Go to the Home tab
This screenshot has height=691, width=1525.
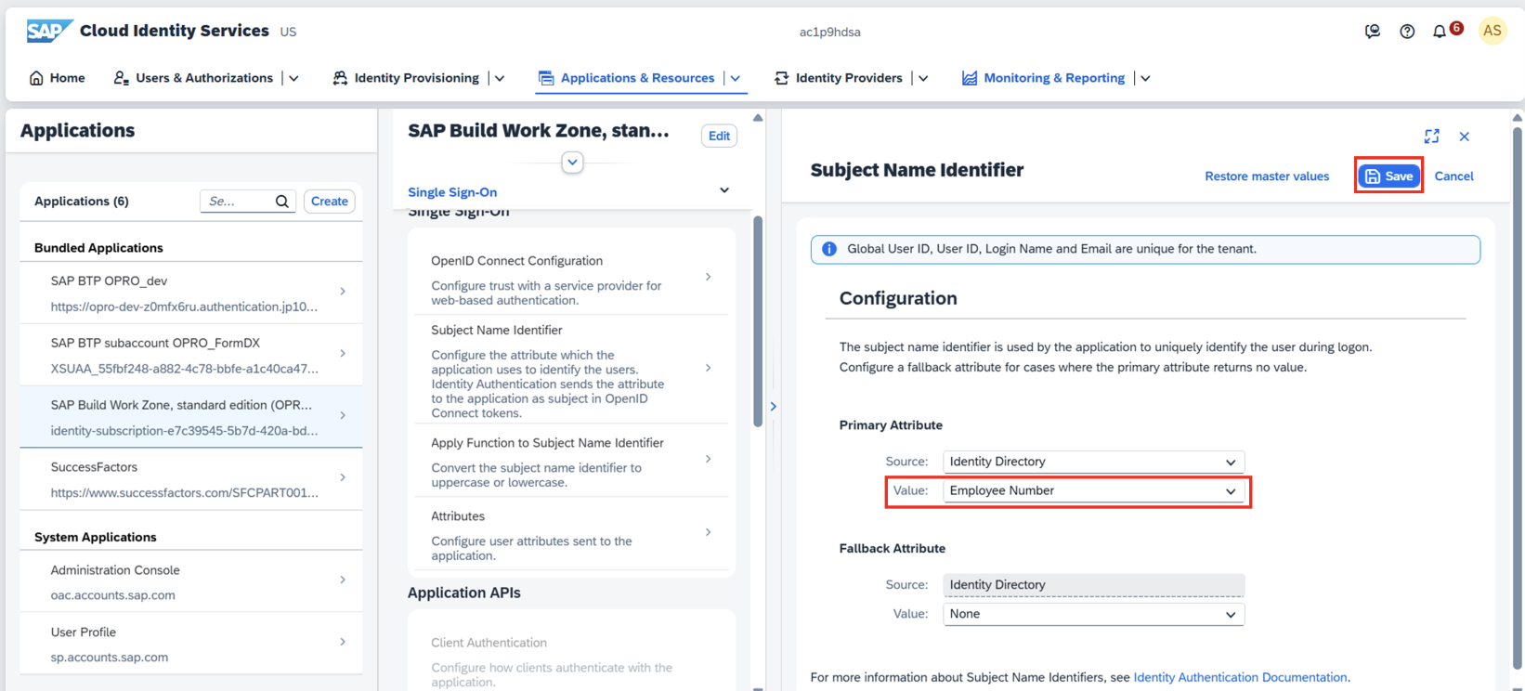[x=57, y=78]
